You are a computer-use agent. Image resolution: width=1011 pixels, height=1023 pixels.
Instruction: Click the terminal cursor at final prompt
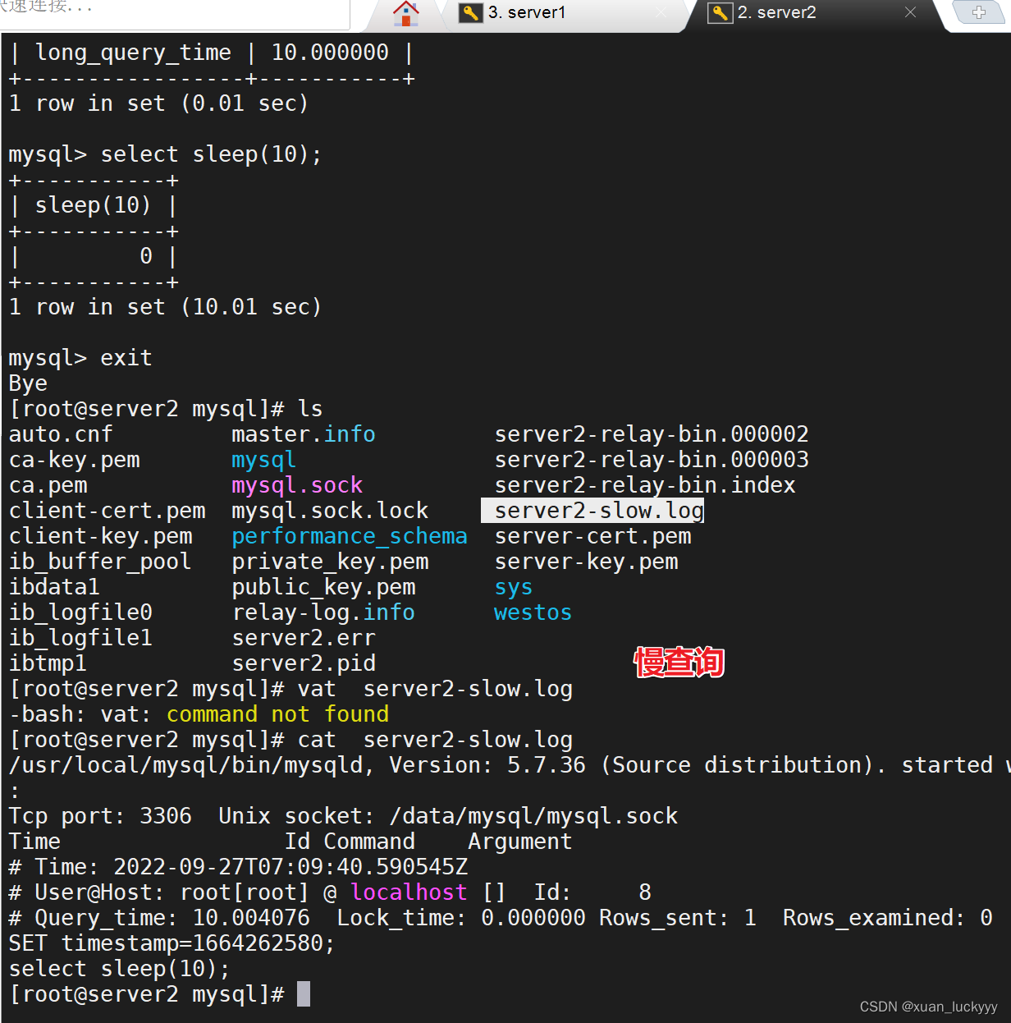point(304,994)
